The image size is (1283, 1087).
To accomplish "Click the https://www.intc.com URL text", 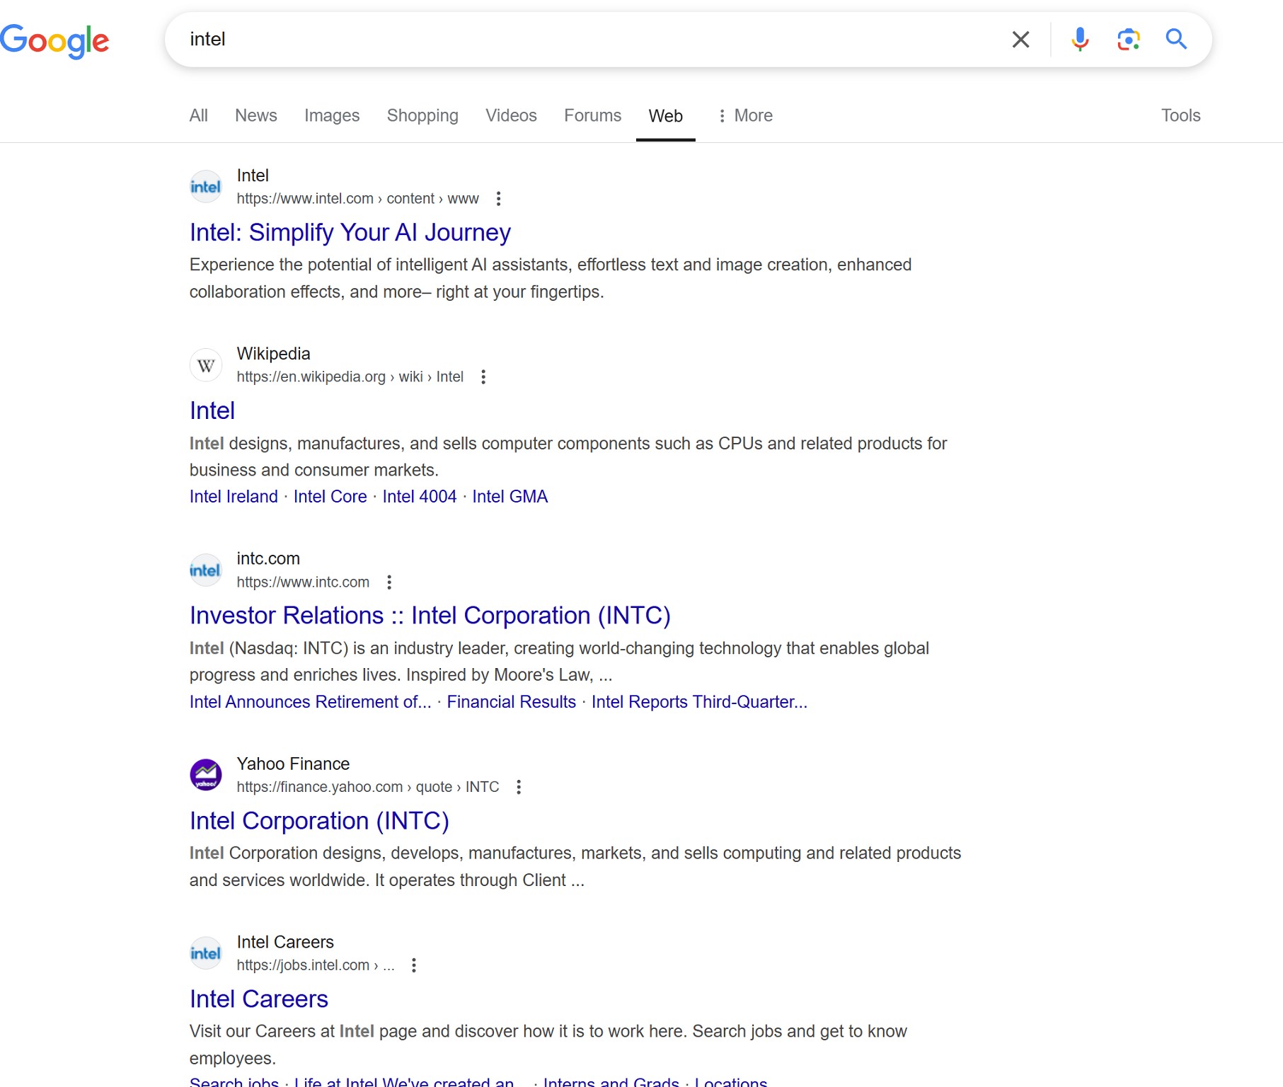I will point(303,582).
